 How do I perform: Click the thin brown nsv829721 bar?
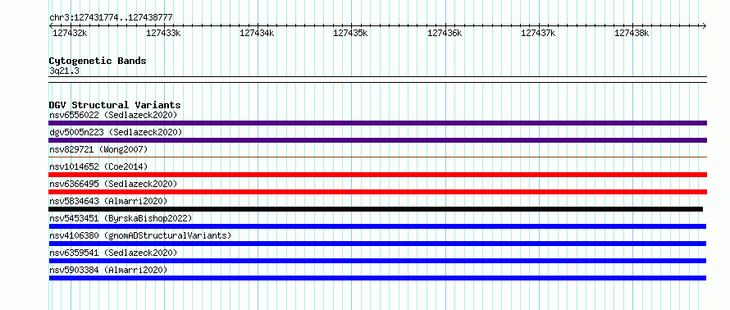377,157
